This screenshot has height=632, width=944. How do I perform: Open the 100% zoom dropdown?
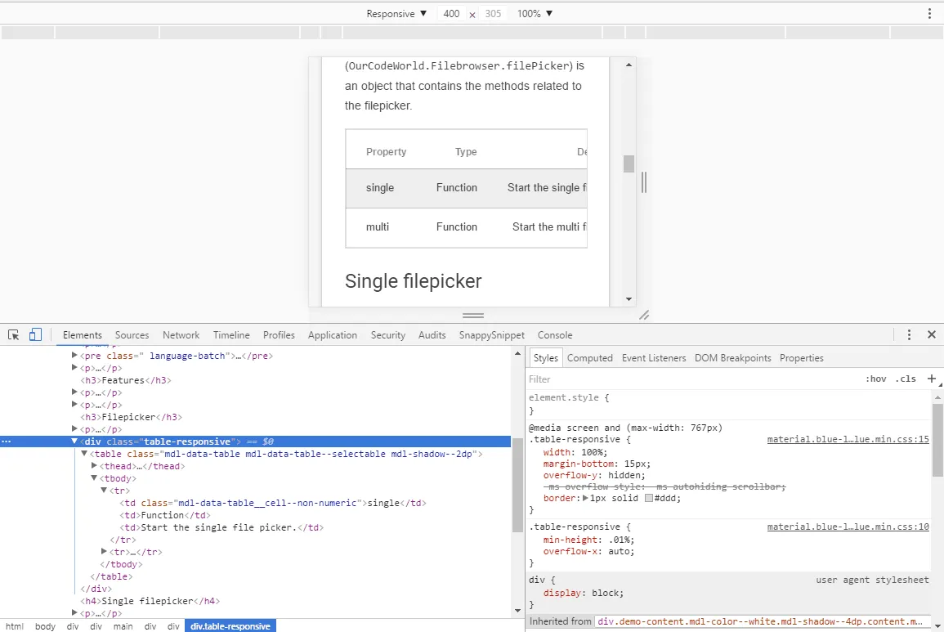click(x=535, y=14)
